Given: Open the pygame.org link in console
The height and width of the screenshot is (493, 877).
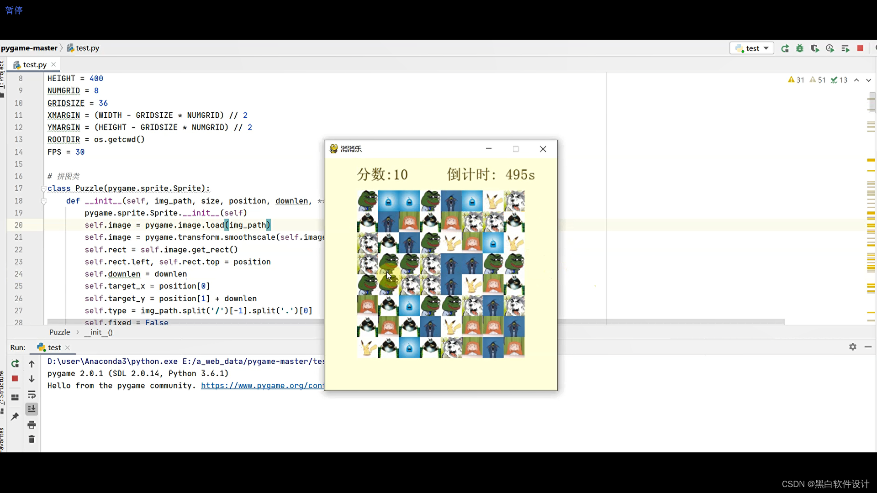Looking at the screenshot, I should (262, 386).
